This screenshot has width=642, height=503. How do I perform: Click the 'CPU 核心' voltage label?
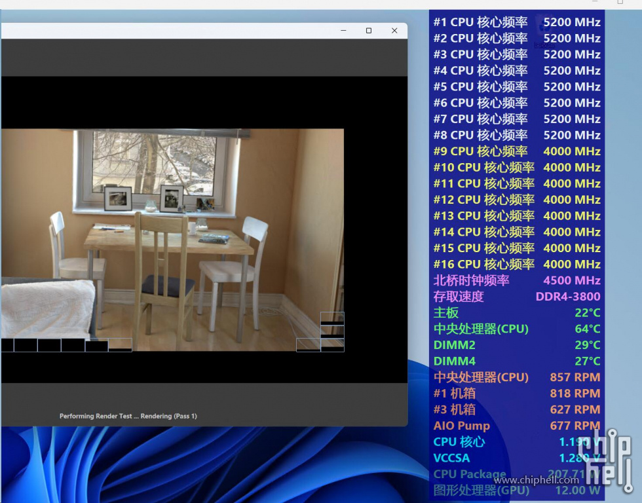459,442
